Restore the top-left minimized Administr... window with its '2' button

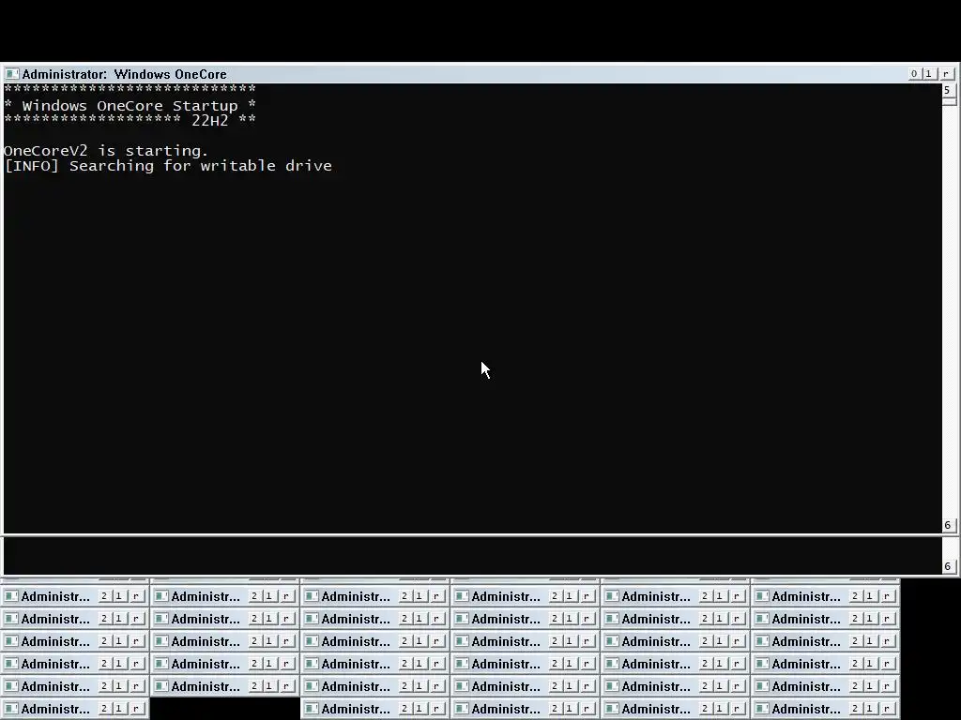point(104,595)
